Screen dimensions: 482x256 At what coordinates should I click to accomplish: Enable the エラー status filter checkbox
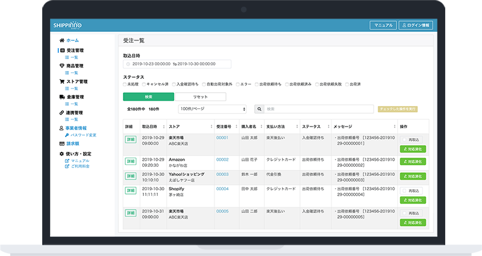point(237,84)
